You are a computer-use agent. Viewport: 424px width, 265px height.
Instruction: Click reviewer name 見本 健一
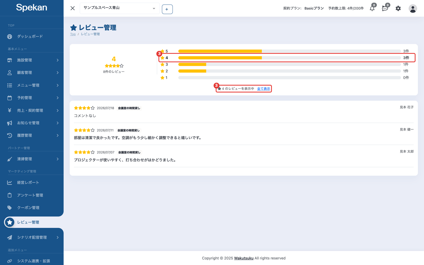coord(407,130)
